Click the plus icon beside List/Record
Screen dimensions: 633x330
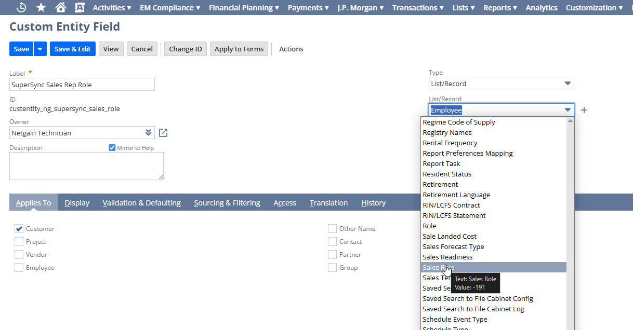click(x=584, y=110)
